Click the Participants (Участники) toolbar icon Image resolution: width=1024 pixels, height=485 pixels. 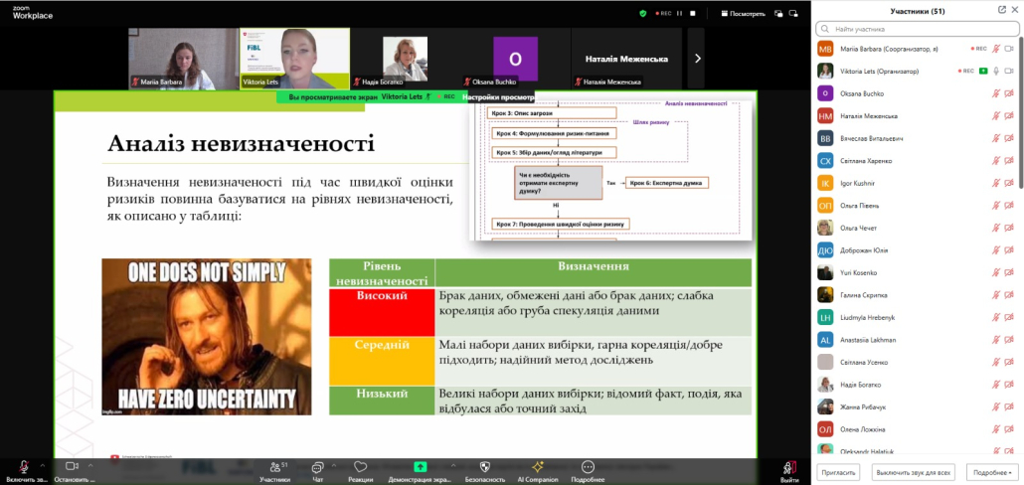274,468
